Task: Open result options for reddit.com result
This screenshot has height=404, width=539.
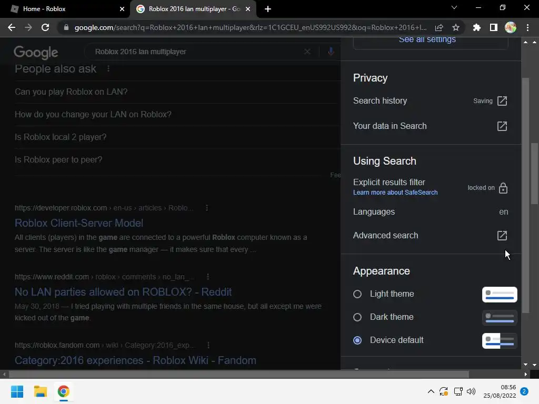Action: coord(207,277)
